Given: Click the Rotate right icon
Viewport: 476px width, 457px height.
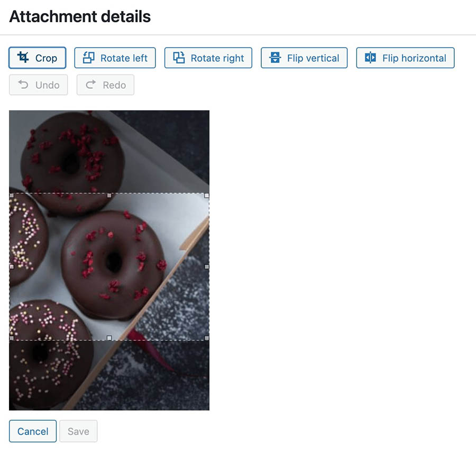Looking at the screenshot, I should pos(179,57).
